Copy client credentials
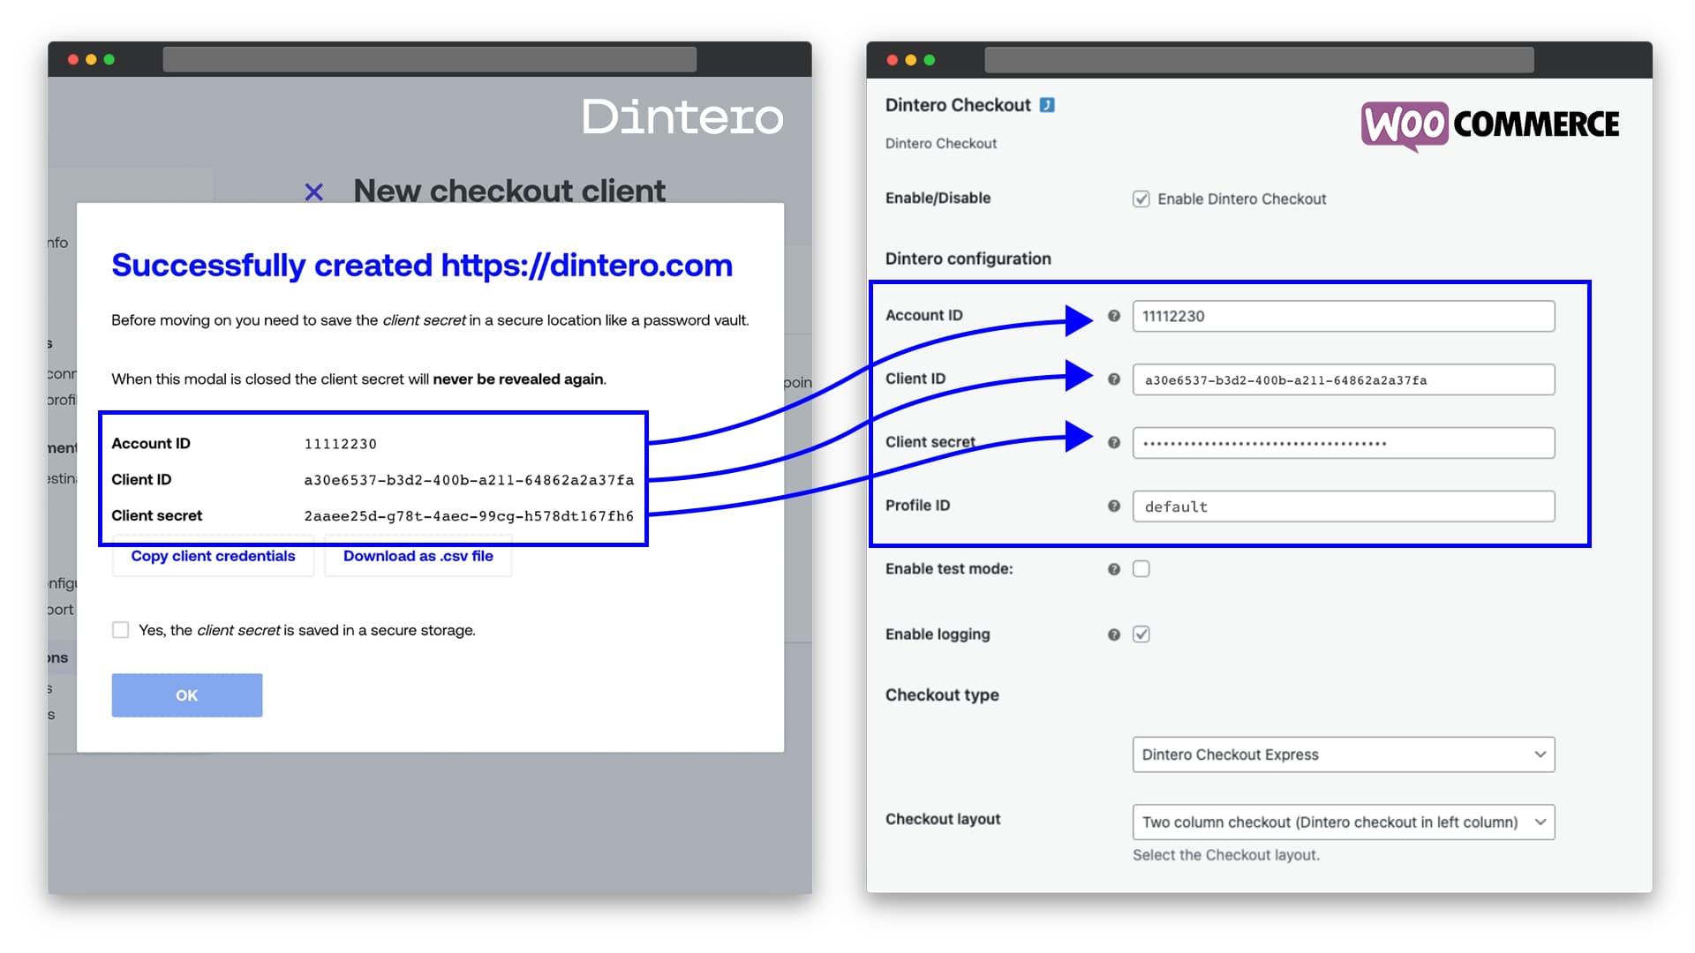Viewport: 1695px width, 953px height. point(213,556)
